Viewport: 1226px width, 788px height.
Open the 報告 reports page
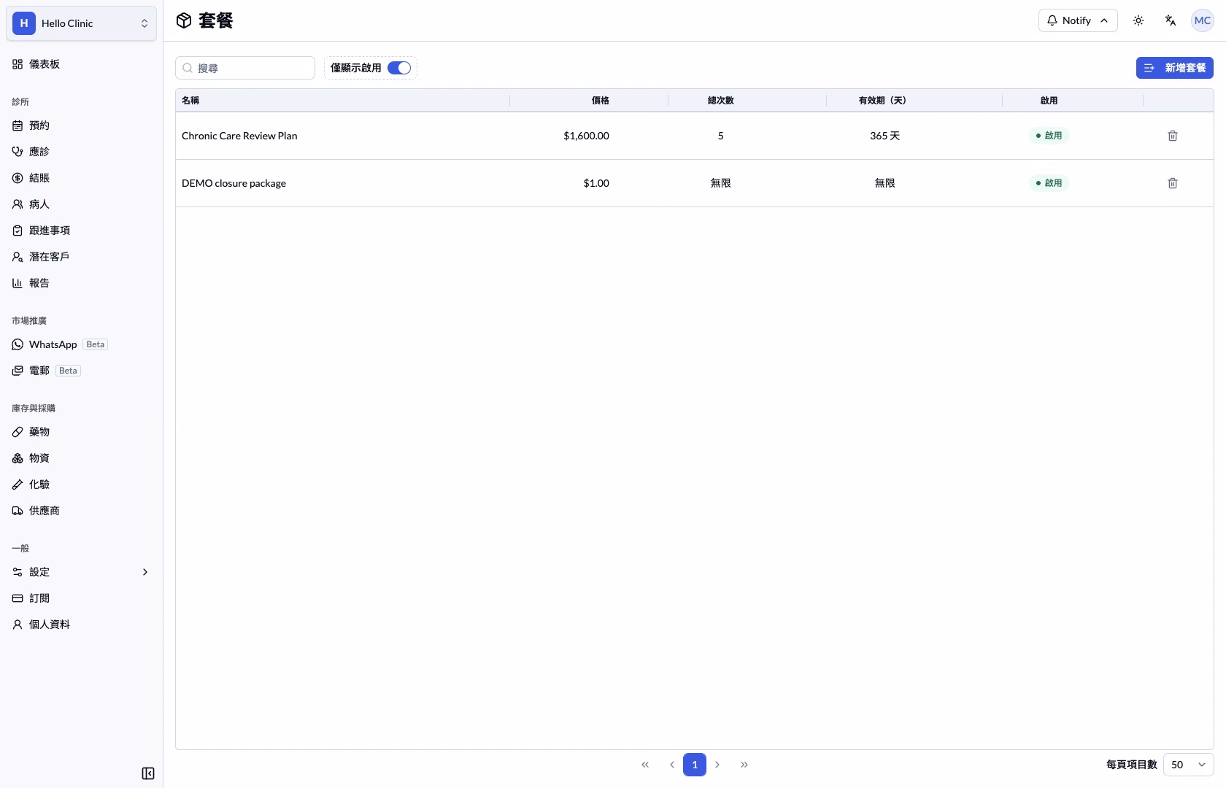pyautogui.click(x=81, y=283)
